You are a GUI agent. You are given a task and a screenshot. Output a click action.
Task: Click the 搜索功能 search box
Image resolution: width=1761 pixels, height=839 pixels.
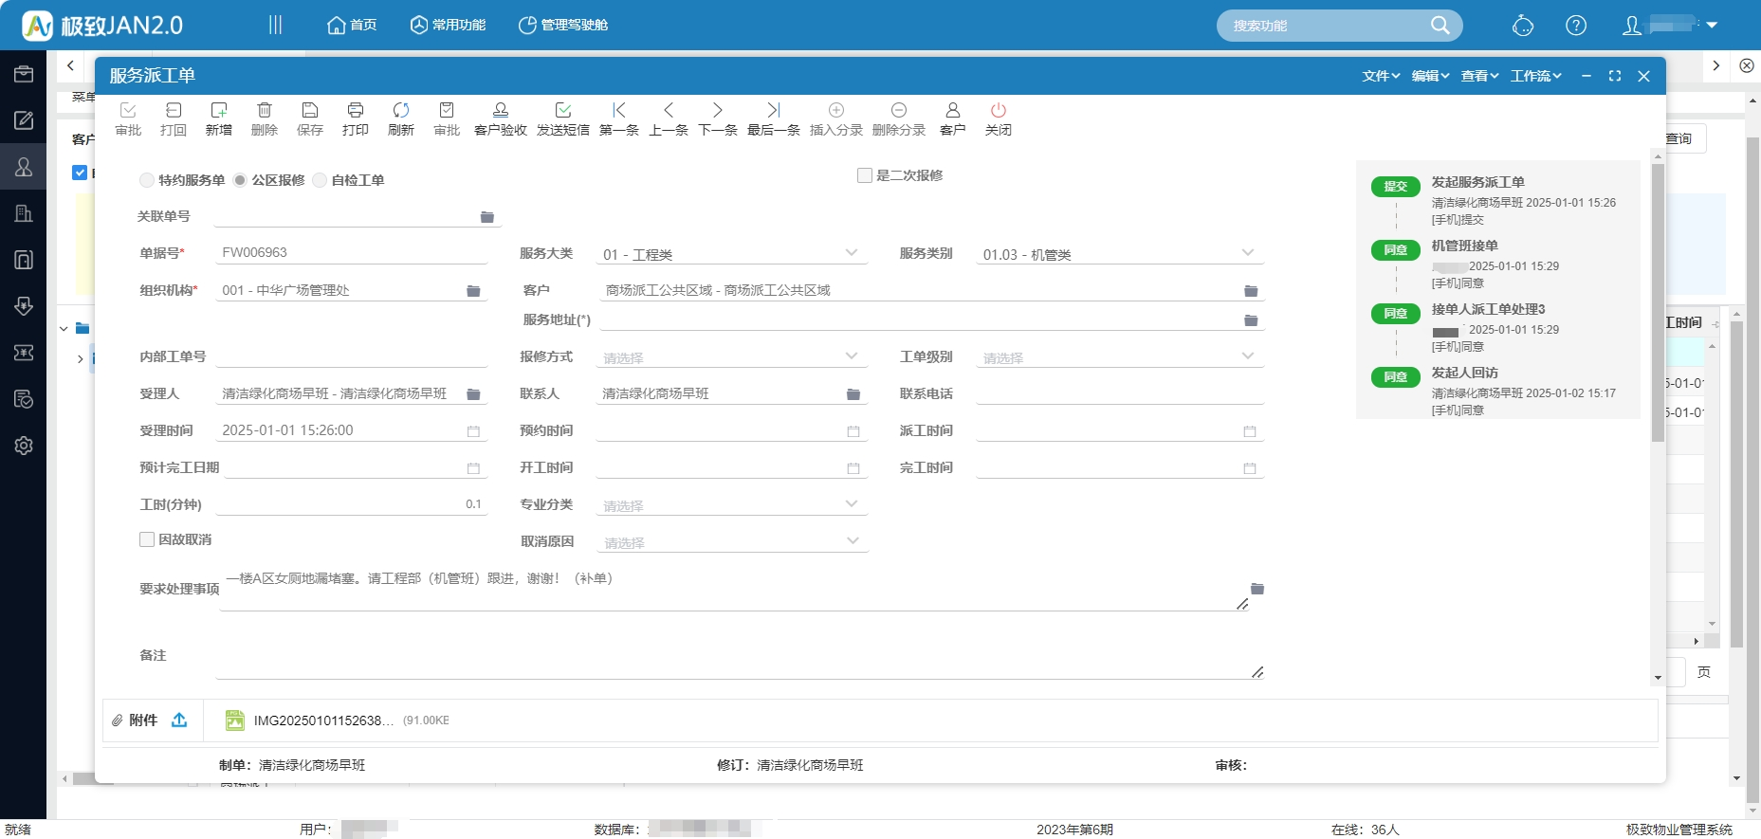coord(1328,26)
